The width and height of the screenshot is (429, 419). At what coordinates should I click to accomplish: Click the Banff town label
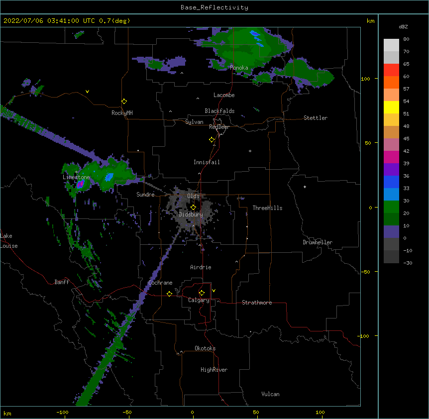[x=62, y=282]
